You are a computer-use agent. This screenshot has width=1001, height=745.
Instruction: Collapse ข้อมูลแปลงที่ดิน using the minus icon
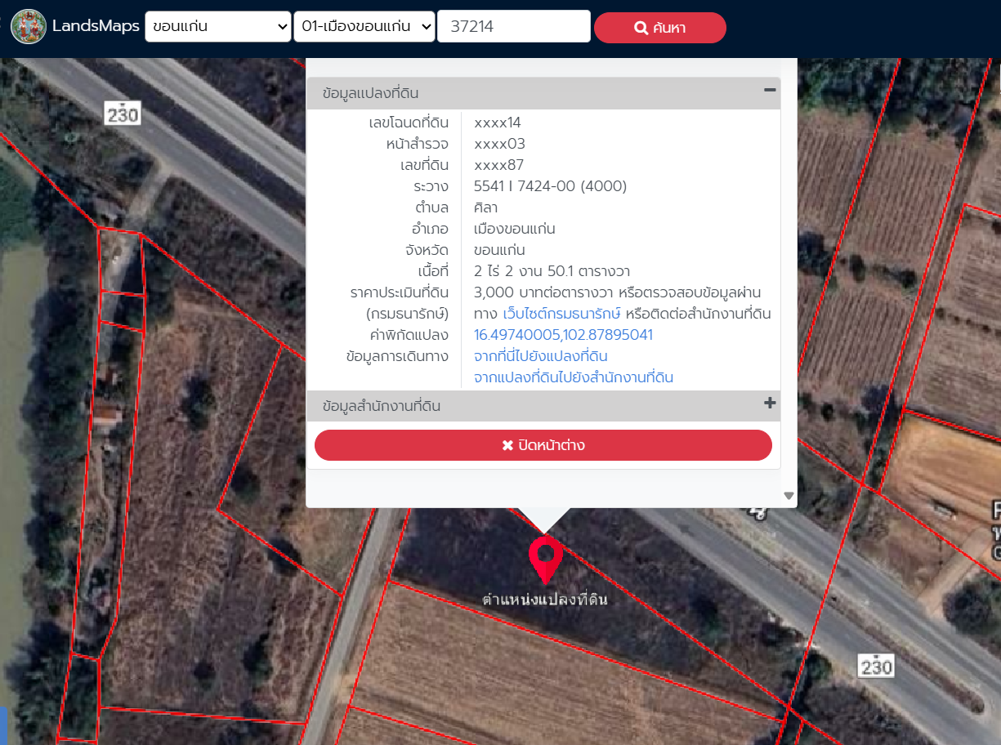pos(769,91)
